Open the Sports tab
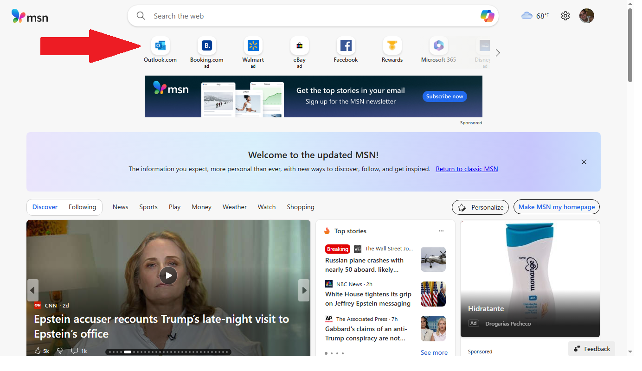This screenshot has height=371, width=642. coord(148,207)
